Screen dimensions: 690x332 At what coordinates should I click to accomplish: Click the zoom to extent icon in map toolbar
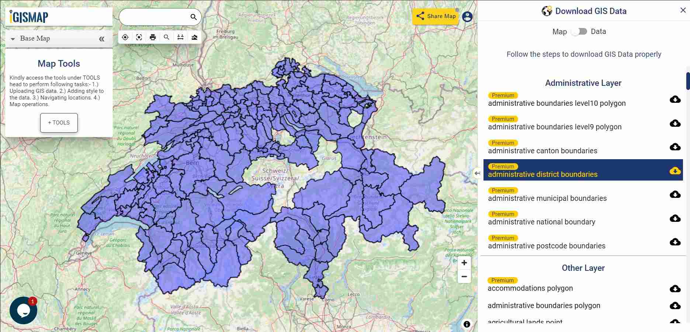[x=139, y=37]
